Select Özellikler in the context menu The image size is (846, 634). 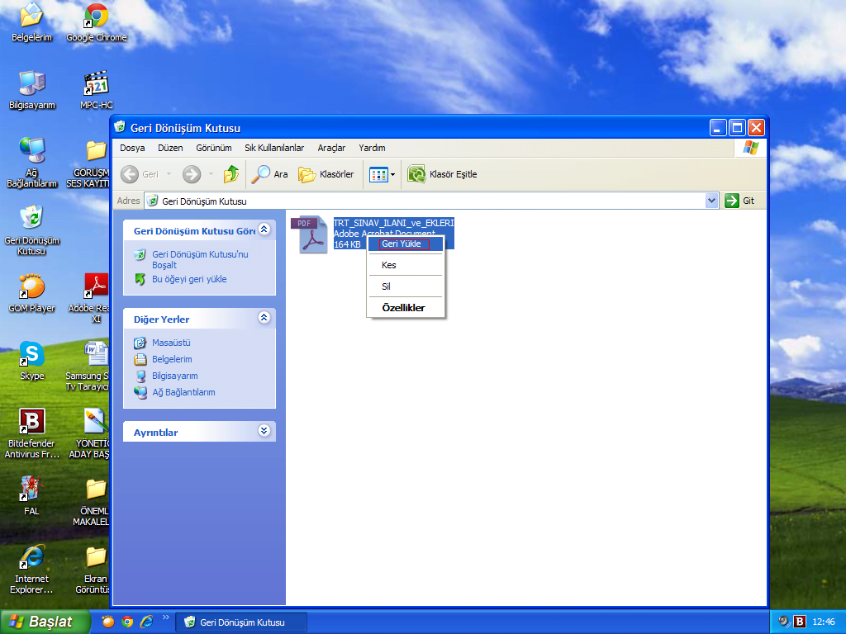coord(403,308)
